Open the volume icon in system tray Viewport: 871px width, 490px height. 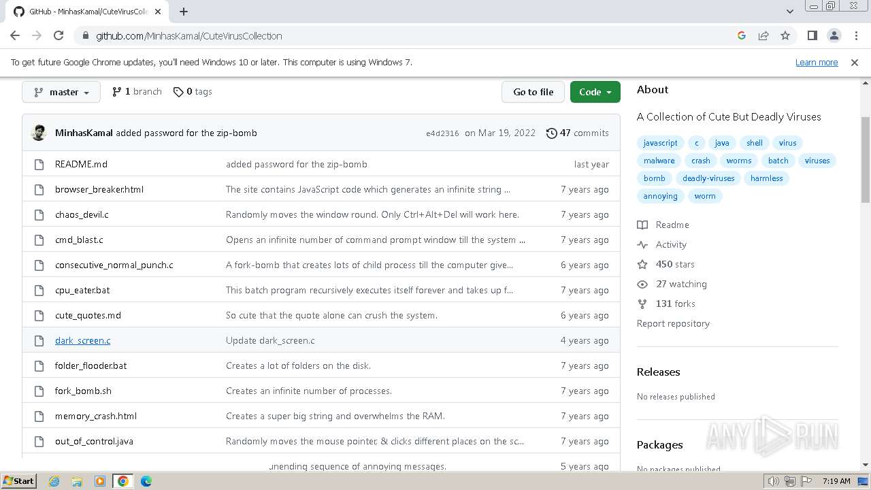click(x=774, y=481)
